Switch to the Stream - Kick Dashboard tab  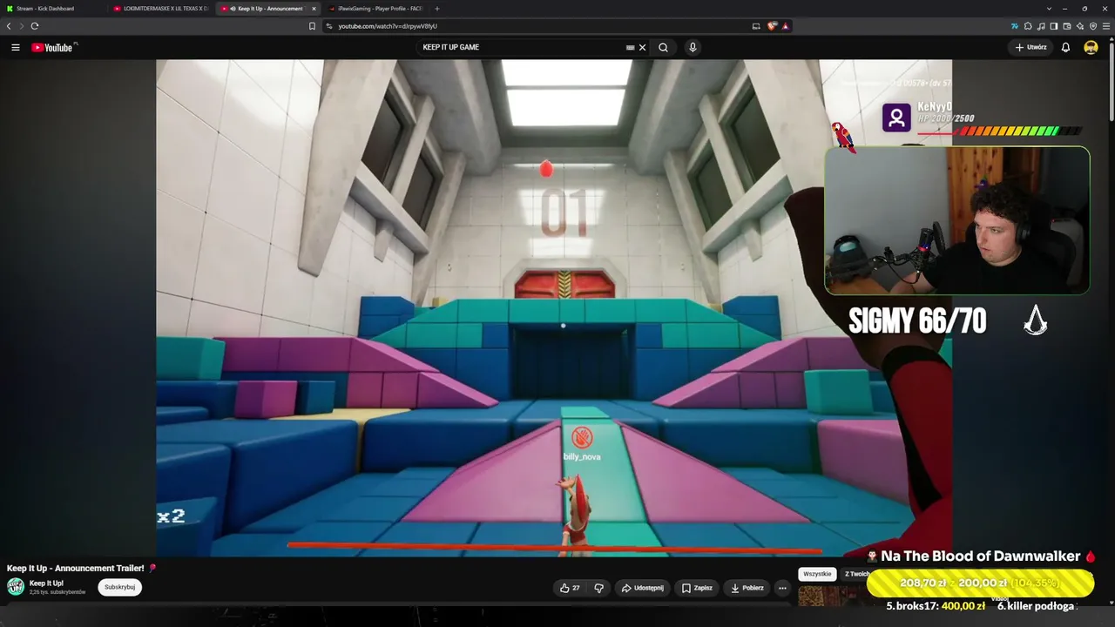pyautogui.click(x=52, y=9)
